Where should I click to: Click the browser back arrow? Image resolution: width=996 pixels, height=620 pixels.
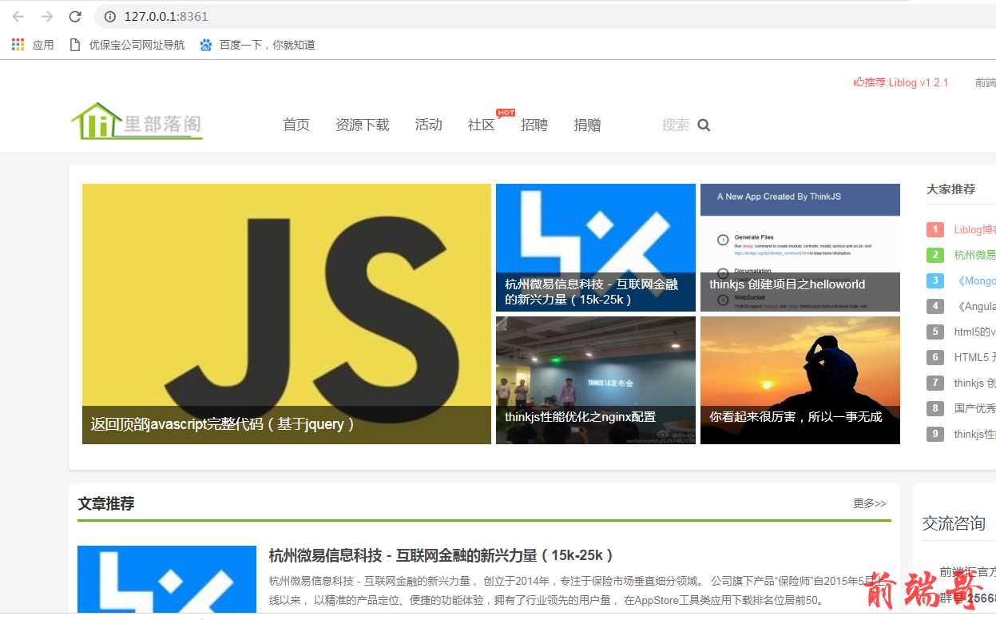coord(18,16)
